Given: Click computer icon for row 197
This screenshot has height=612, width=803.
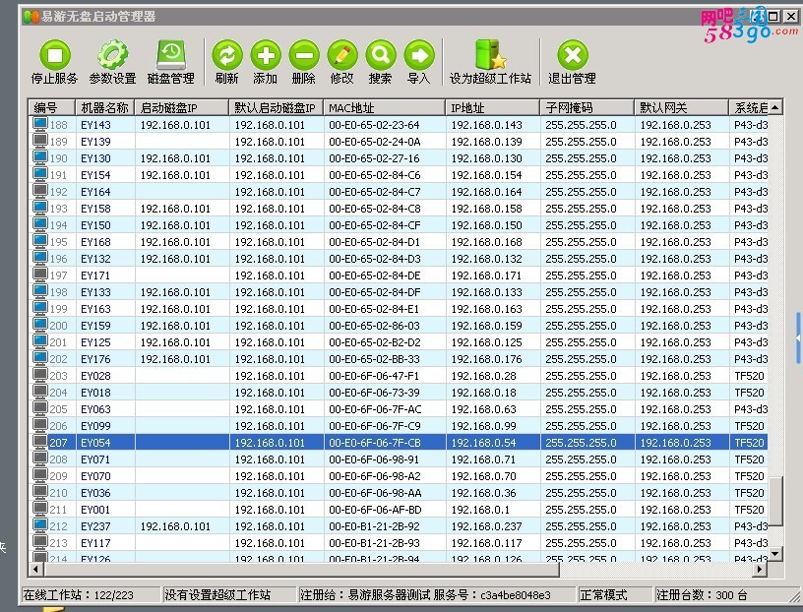Looking at the screenshot, I should click(x=40, y=275).
